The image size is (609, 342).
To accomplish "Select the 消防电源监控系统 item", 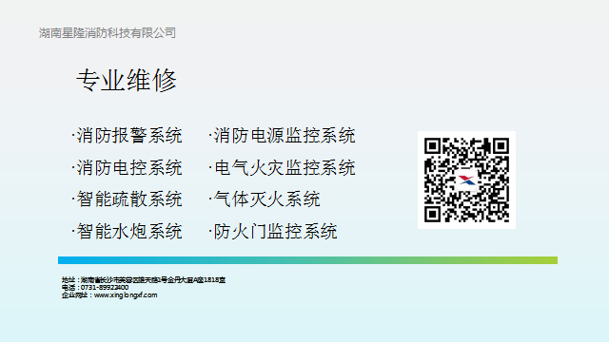I will (x=282, y=135).
